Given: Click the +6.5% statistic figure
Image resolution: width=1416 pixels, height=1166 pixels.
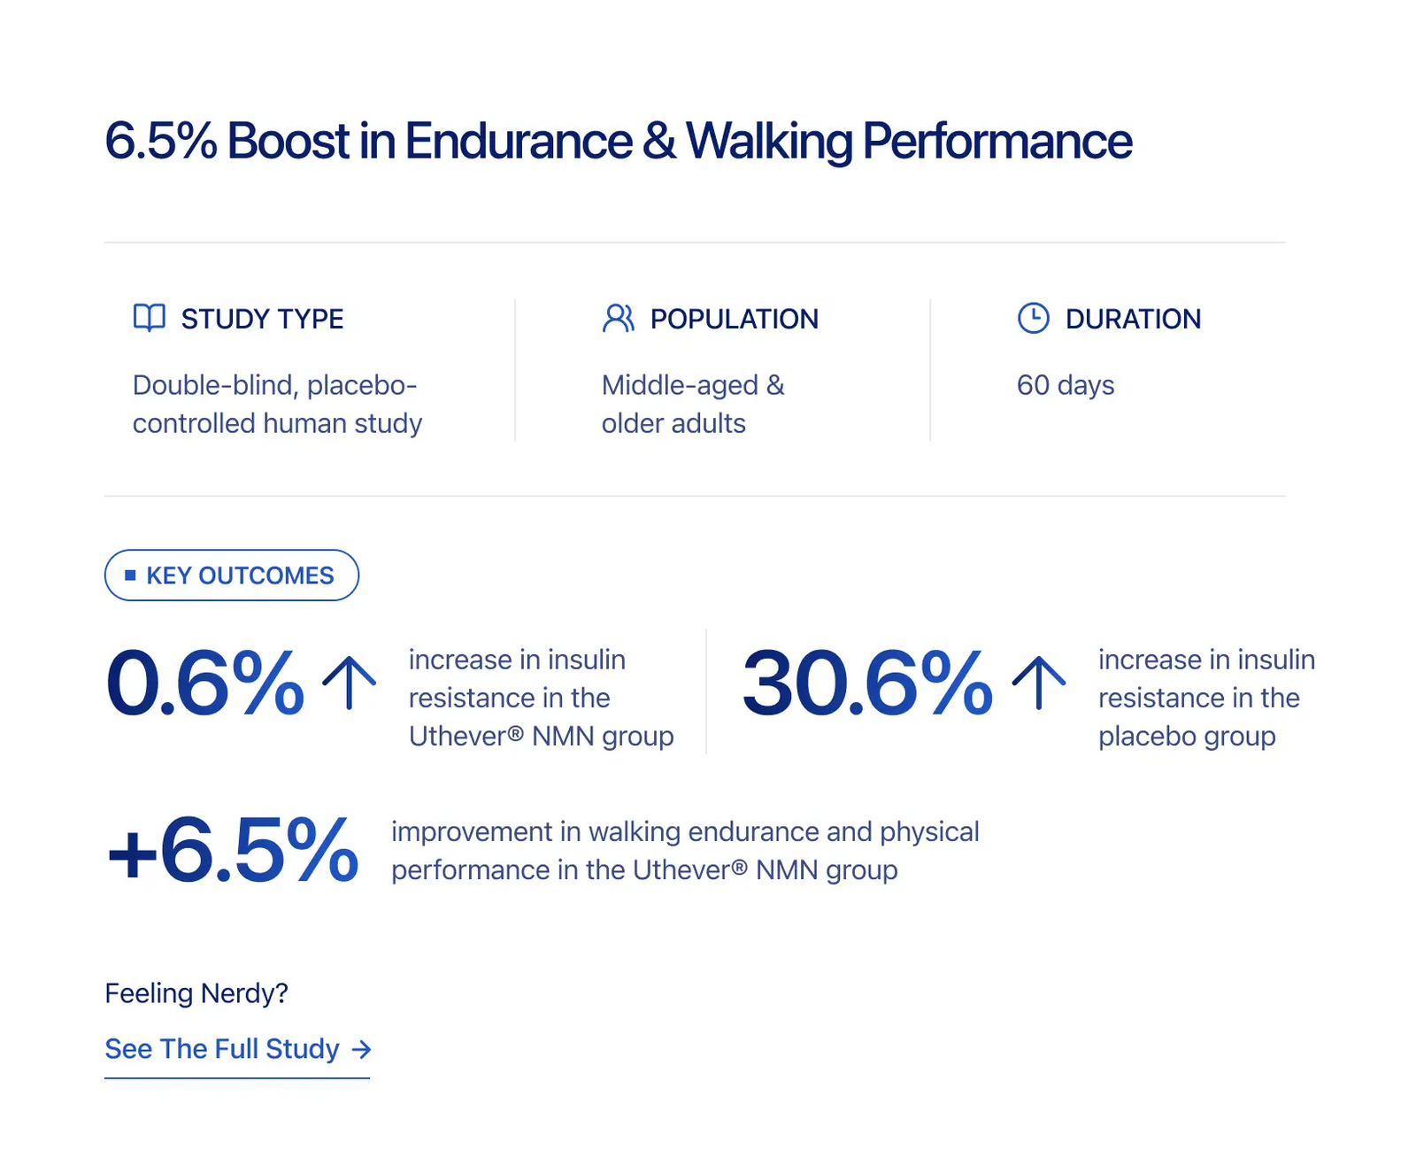Looking at the screenshot, I should click(x=233, y=851).
